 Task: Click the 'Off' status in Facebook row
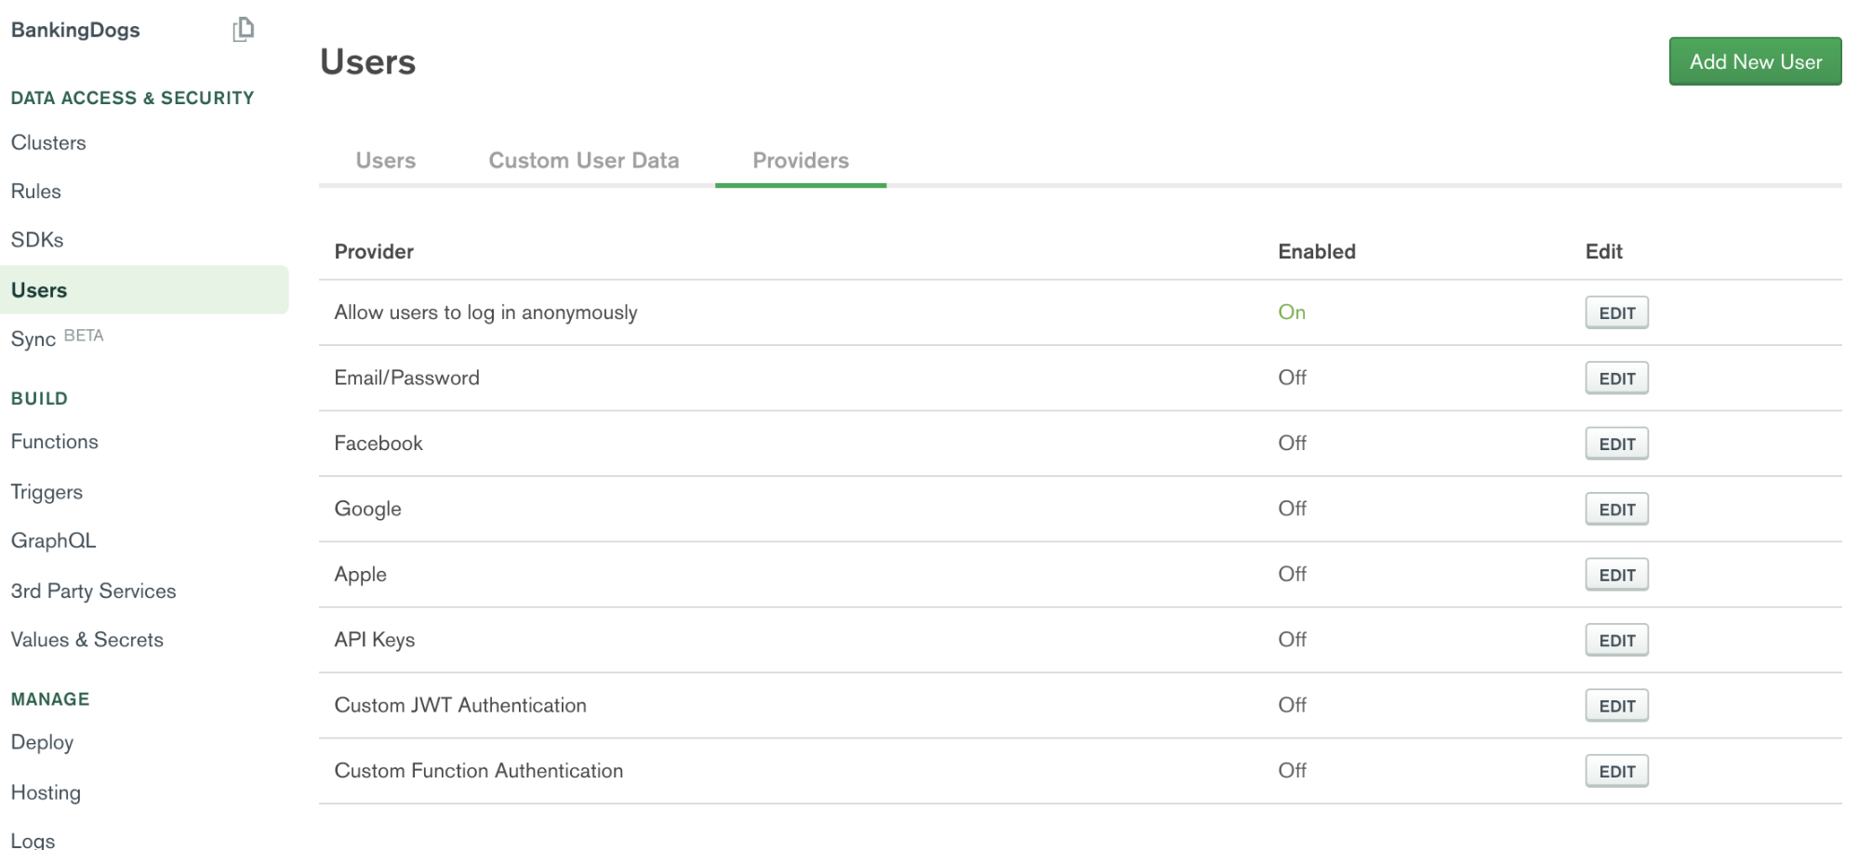pyautogui.click(x=1292, y=443)
